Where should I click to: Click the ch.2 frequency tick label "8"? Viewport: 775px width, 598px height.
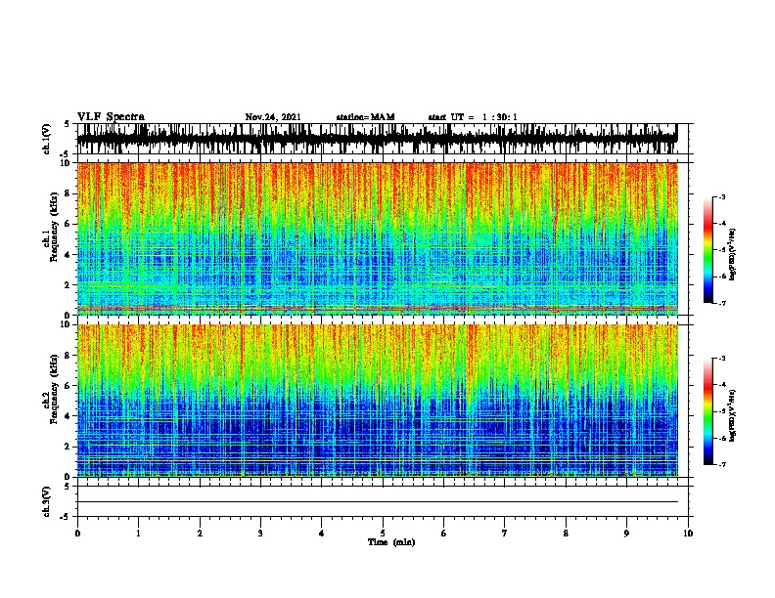click(68, 356)
